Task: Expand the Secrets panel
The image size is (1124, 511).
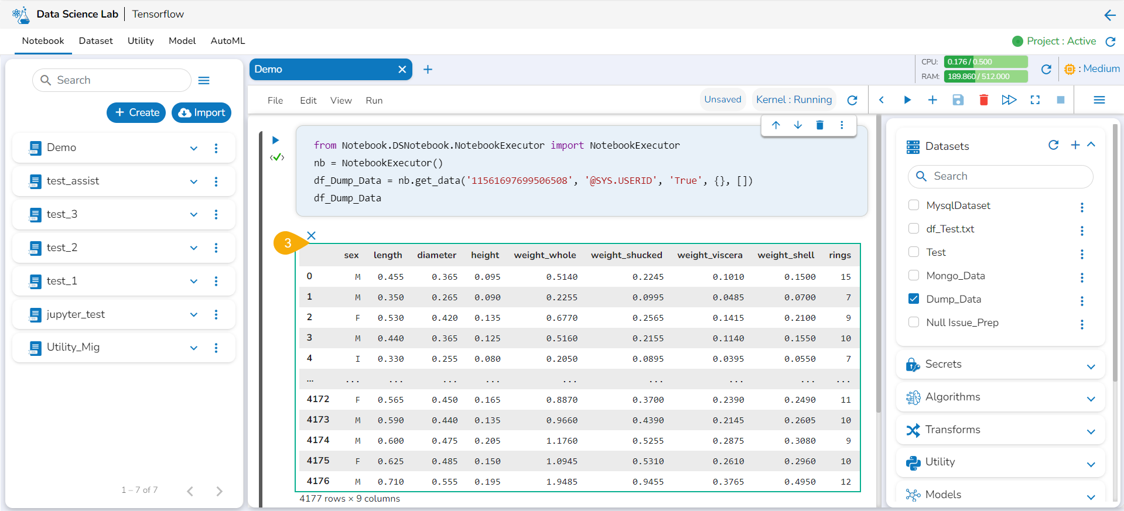Action: pos(1091,366)
